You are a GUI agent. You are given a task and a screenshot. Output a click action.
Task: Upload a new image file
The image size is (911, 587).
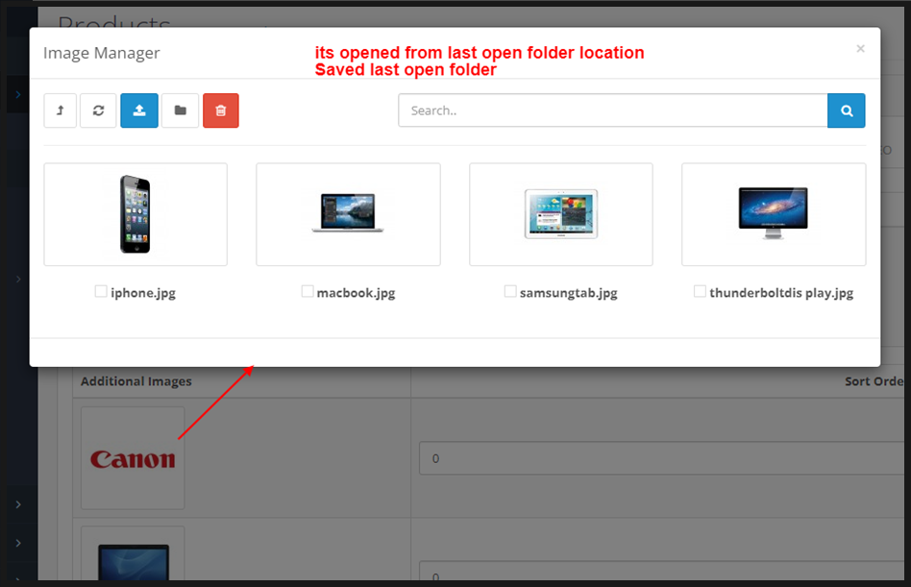point(138,110)
